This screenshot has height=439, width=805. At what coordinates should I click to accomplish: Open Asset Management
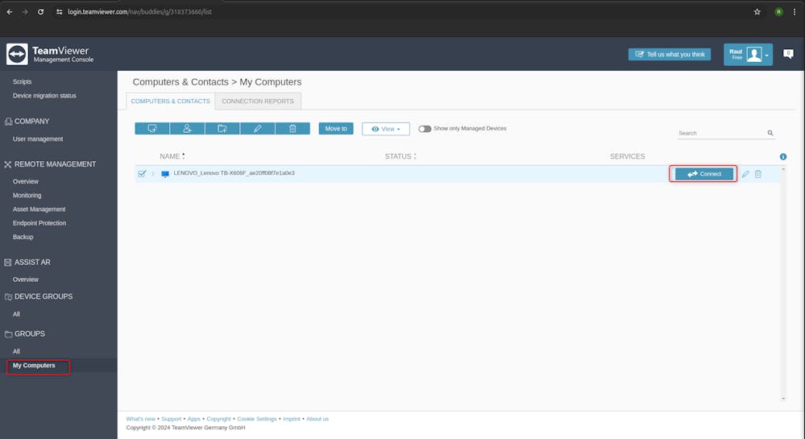(x=39, y=209)
